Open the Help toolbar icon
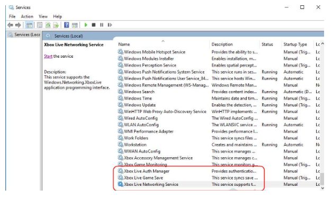This screenshot has width=332, height=198. 67,25
